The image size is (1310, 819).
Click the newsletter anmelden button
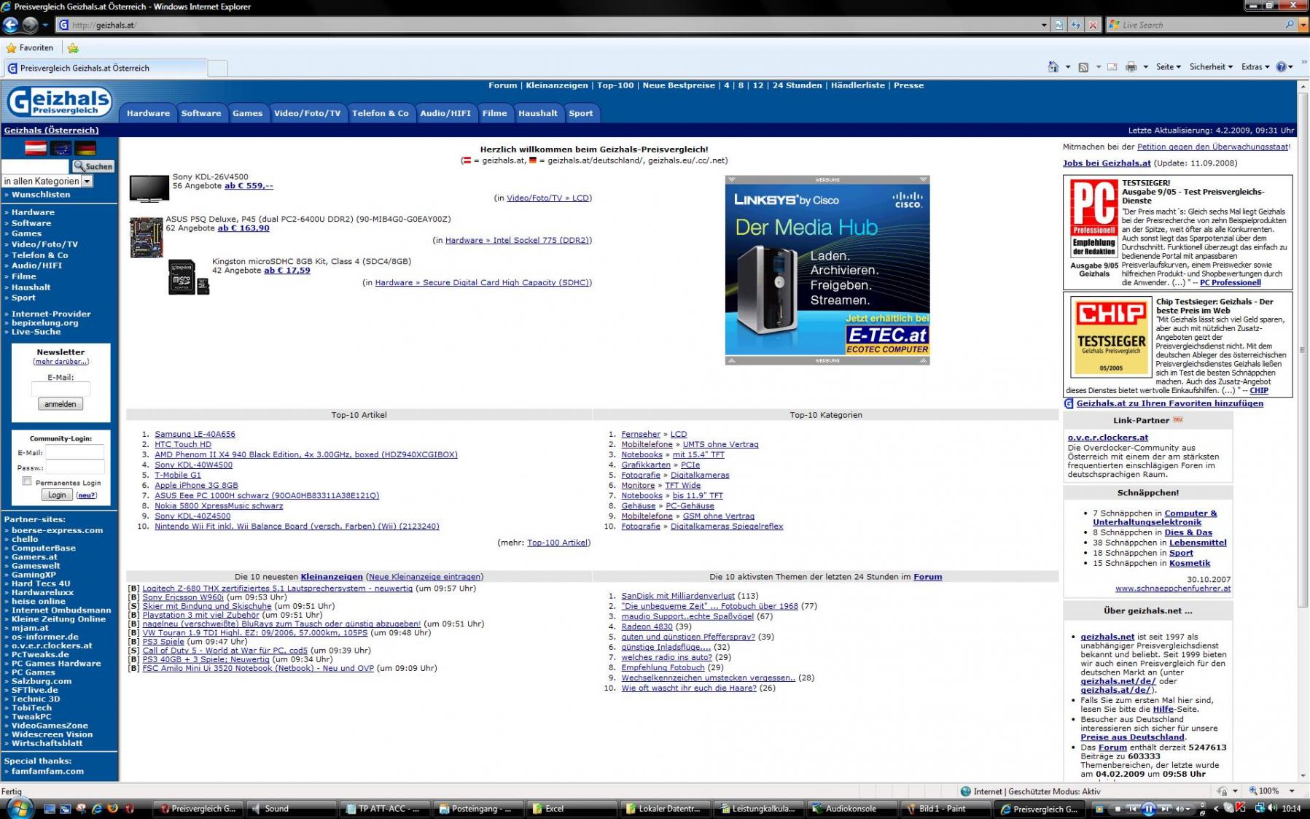click(x=61, y=404)
